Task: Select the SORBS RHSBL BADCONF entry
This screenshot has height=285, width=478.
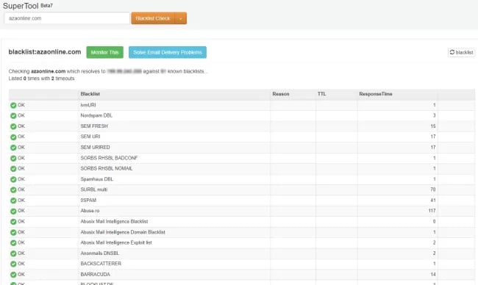Action: 109,158
